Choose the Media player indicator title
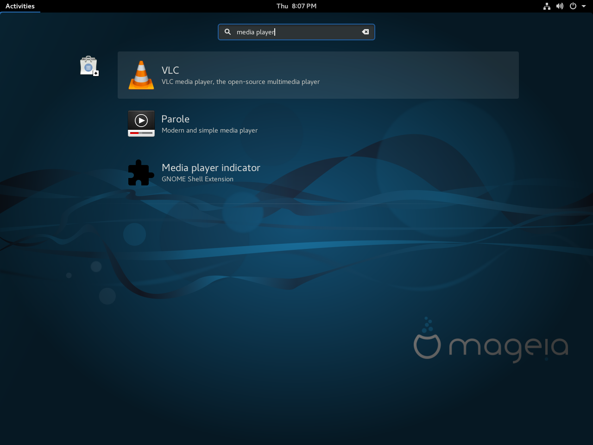593x445 pixels. pos(211,167)
